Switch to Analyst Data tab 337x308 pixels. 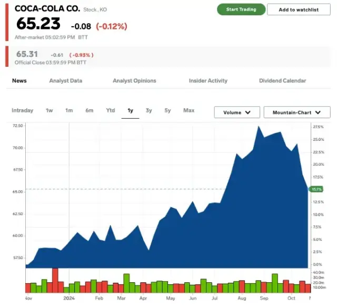coord(66,81)
